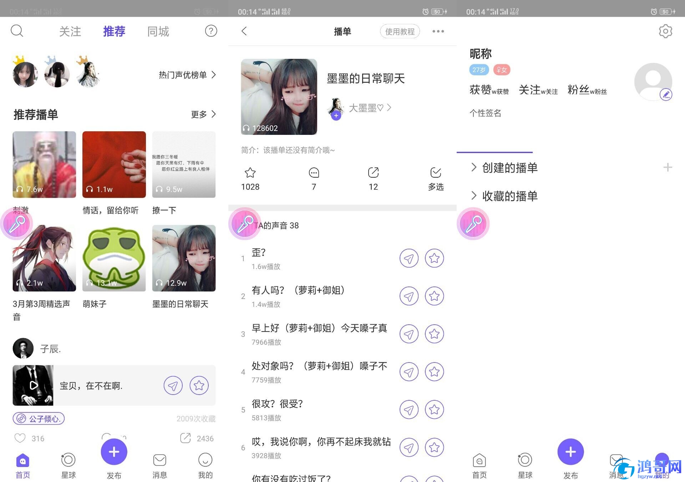Open the 刺激 playlist cover
Viewport: 685px width, 482px height.
[44, 164]
